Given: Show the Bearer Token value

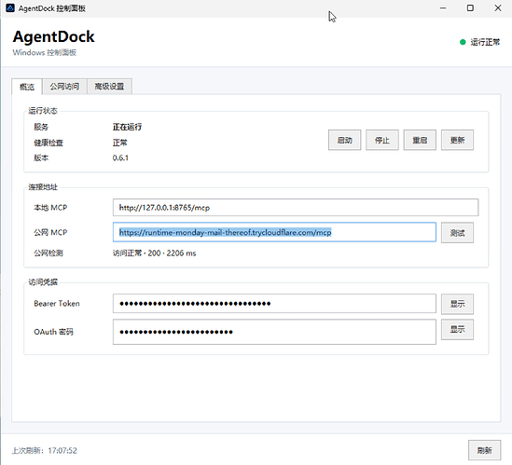Looking at the screenshot, I should 457,304.
